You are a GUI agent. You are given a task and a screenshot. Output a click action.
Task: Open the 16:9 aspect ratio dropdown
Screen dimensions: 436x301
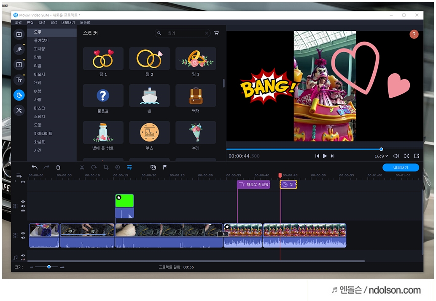[x=381, y=156]
